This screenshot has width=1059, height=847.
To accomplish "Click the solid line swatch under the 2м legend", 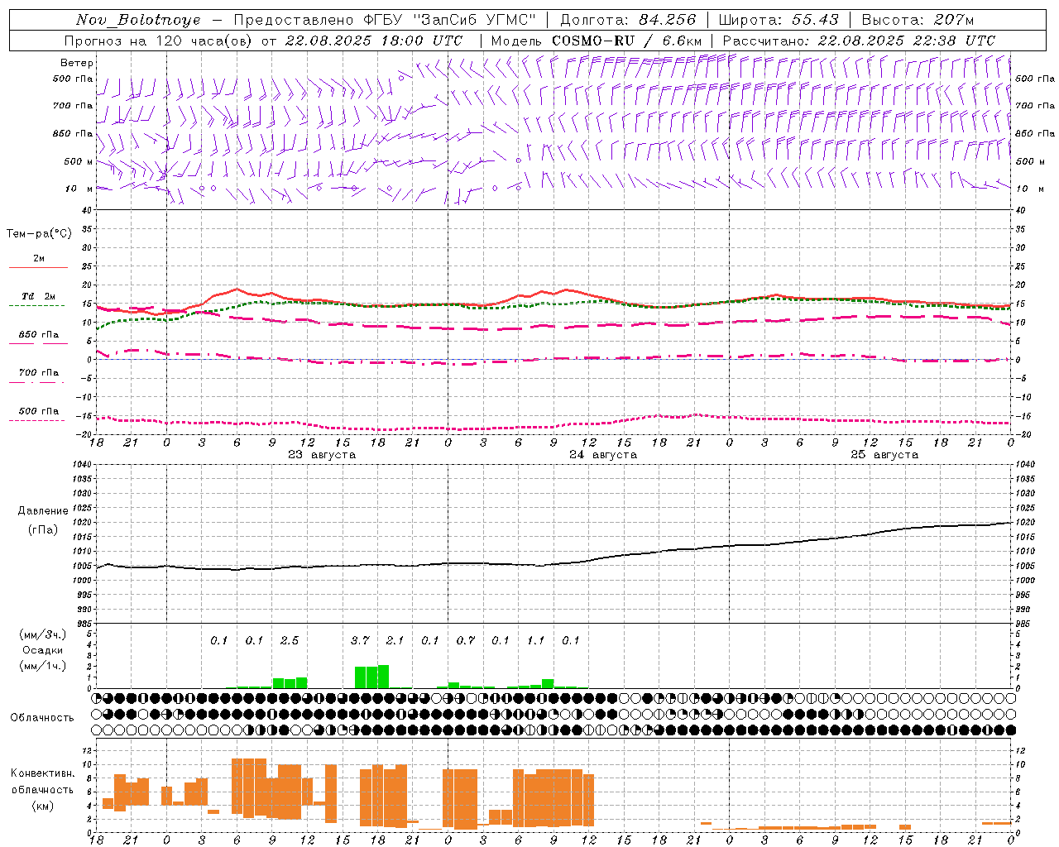I will 38,268.
